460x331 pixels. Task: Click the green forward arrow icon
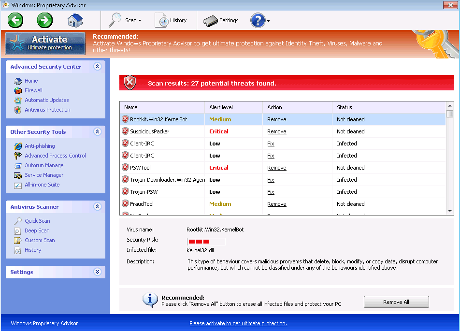(x=45, y=20)
